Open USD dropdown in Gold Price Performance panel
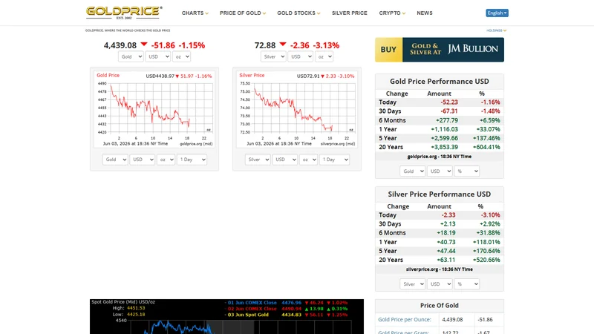 440,171
